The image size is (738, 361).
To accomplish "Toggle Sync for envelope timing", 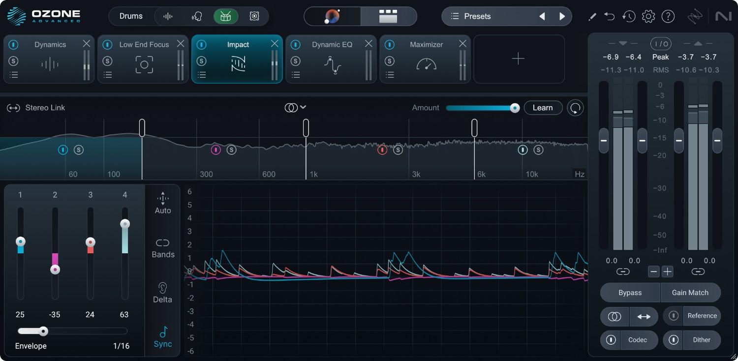I will tap(163, 337).
